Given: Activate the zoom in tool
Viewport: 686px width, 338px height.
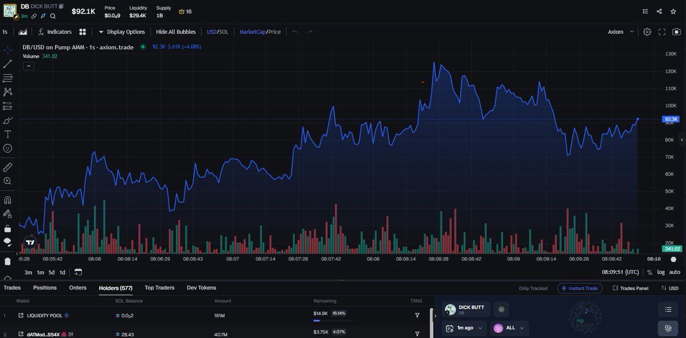Looking at the screenshot, I should click(7, 181).
